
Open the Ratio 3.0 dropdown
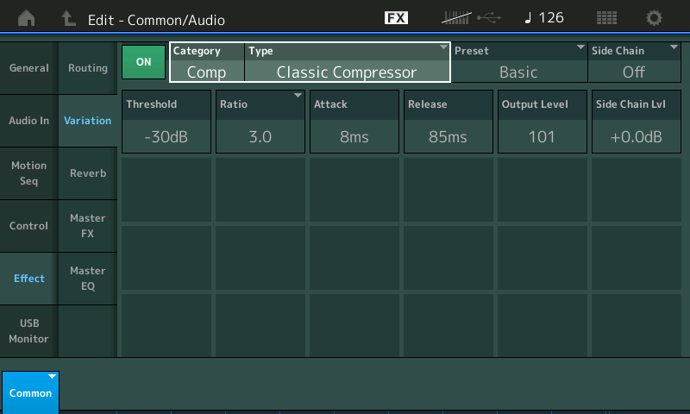pyautogui.click(x=260, y=122)
